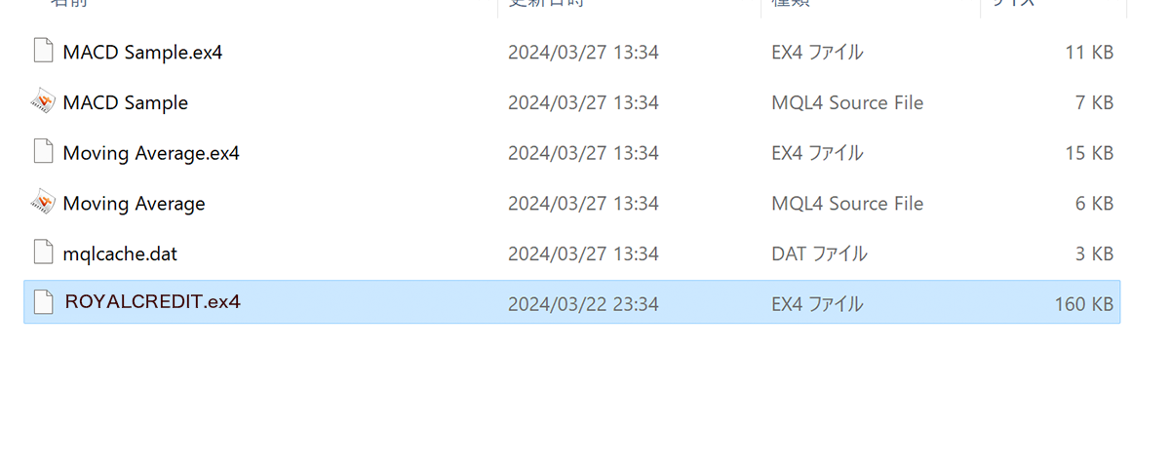Image resolution: width=1170 pixels, height=466 pixels.
Task: Click the ROYALCREDIT.ex4 file name
Action: (152, 302)
